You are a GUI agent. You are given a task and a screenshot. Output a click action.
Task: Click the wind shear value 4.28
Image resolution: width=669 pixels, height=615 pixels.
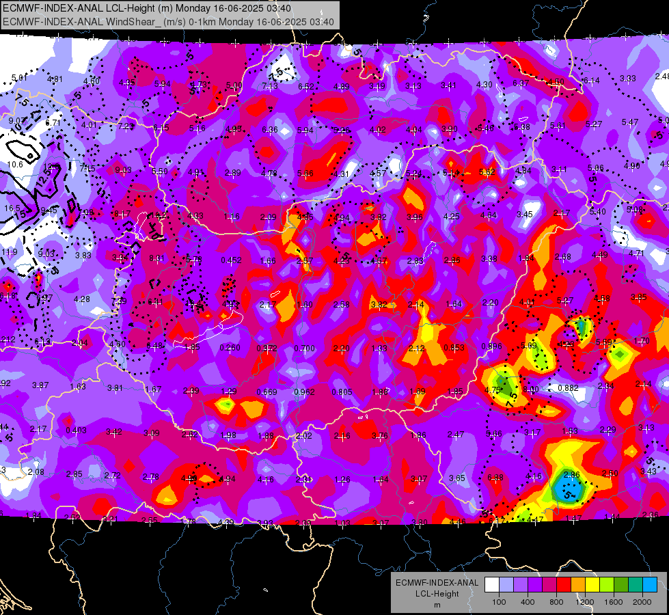[82, 299]
